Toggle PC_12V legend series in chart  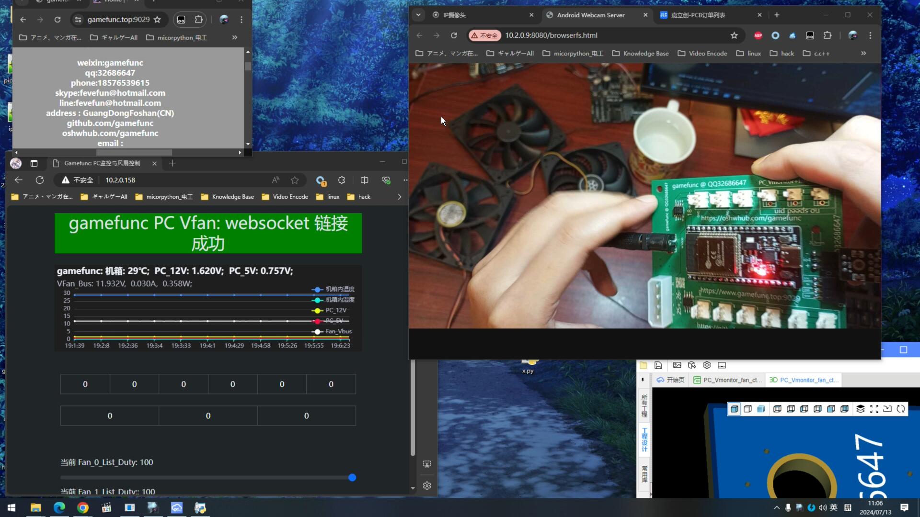(x=330, y=310)
